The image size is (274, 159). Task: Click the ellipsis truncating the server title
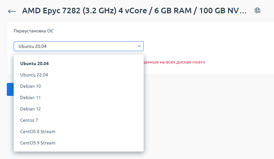click(x=243, y=11)
